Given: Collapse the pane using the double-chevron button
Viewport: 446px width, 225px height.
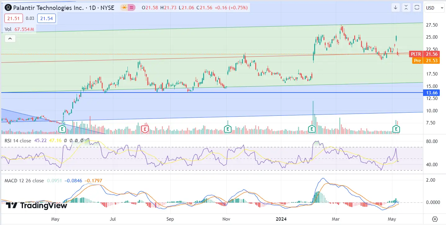Looking at the screenshot, I should pyautogui.click(x=406, y=8).
